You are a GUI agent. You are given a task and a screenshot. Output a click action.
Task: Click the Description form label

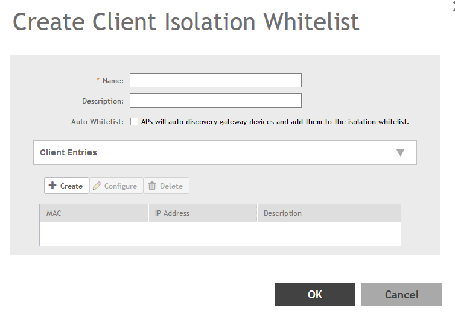click(103, 101)
